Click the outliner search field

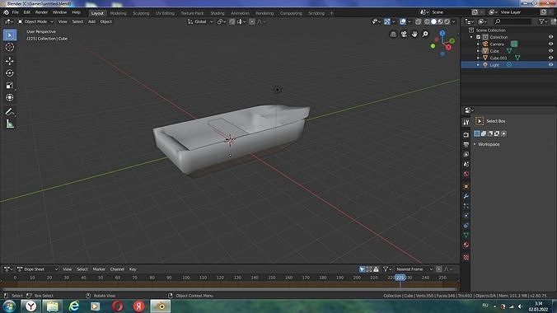click(513, 21)
